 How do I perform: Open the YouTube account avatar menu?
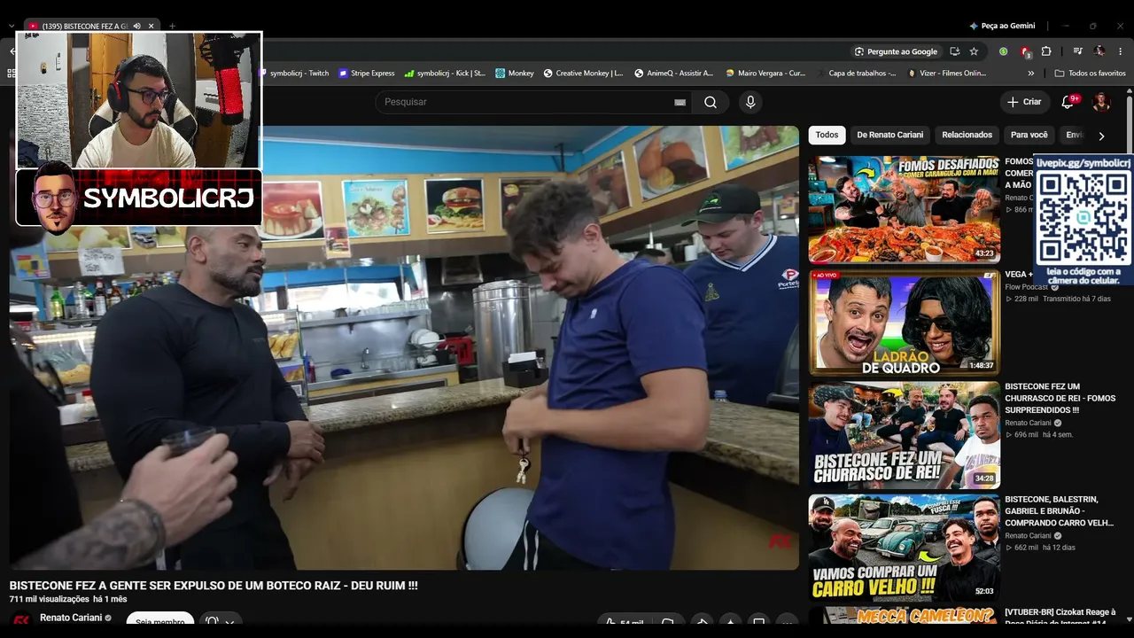tap(1101, 102)
